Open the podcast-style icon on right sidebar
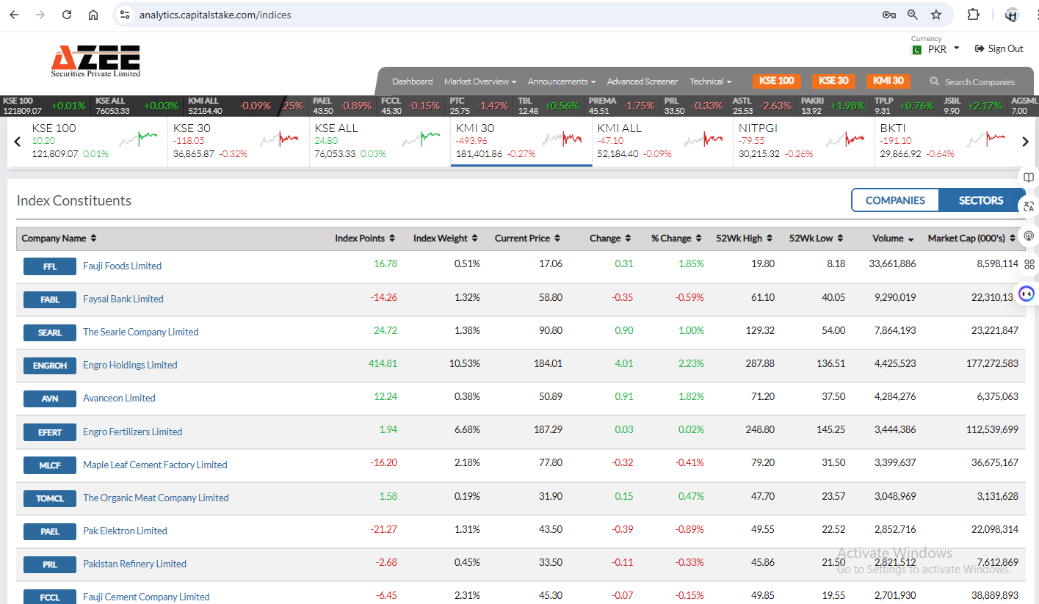The width and height of the screenshot is (1039, 604). coord(1029,236)
